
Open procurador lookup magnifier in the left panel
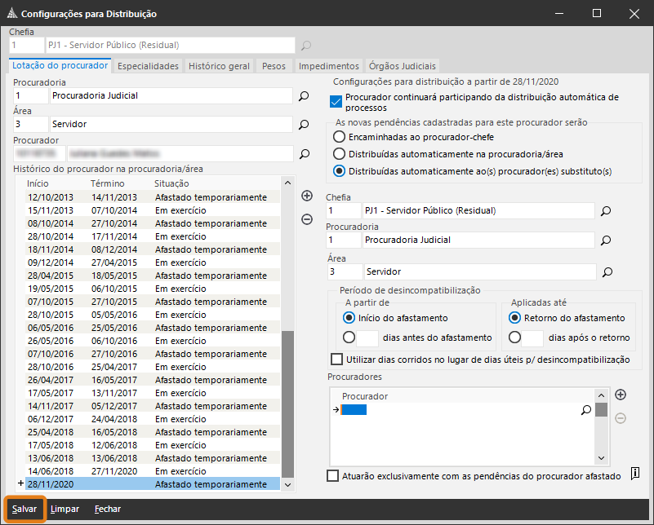point(304,153)
